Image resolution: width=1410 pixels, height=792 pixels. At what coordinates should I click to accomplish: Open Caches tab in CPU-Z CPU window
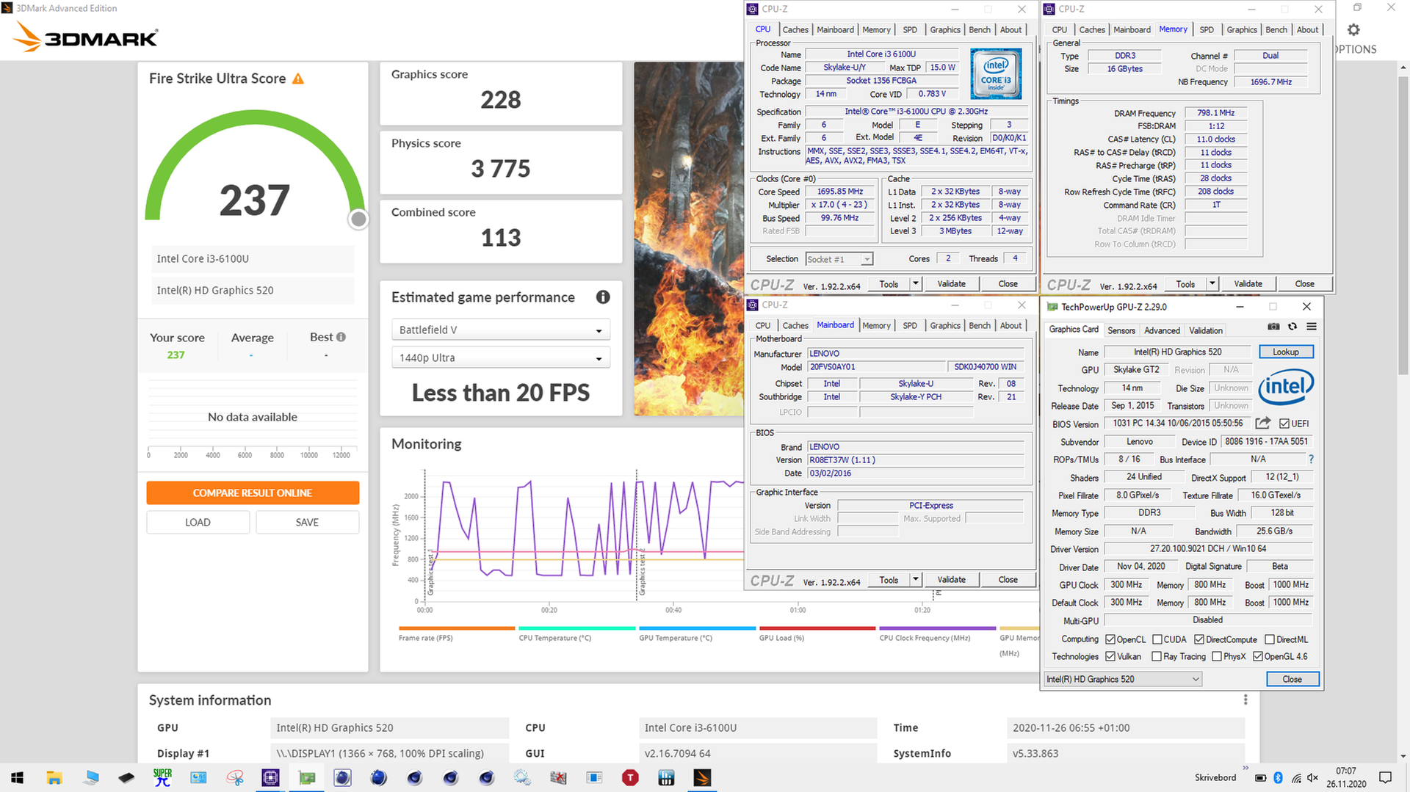795,30
